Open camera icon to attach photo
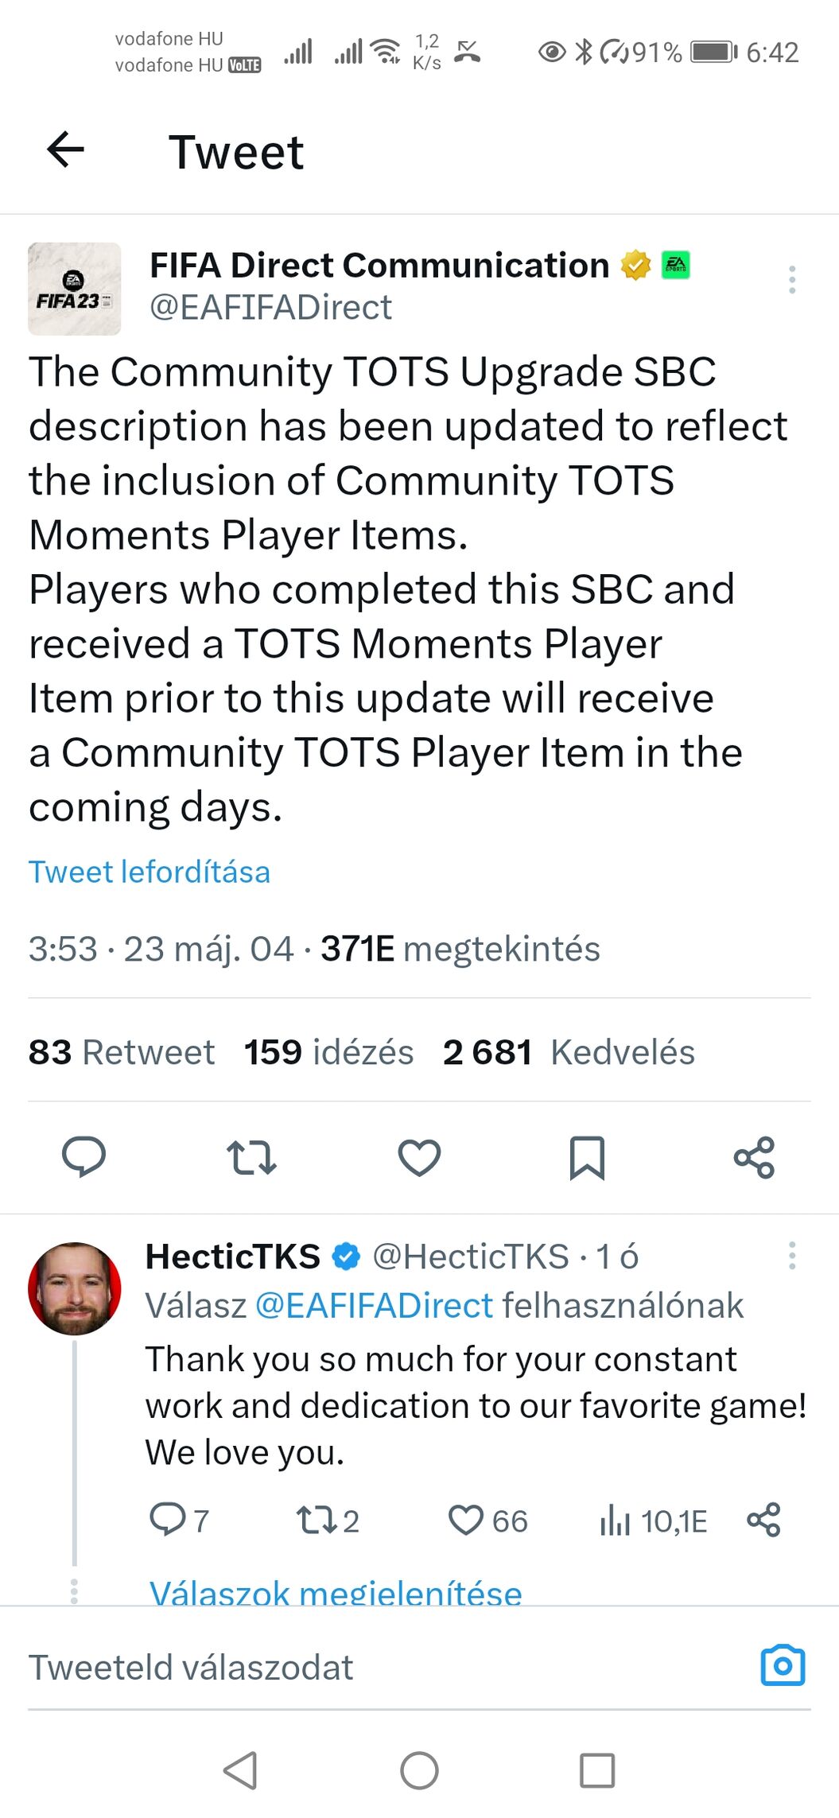The height and width of the screenshot is (1818, 839). (x=783, y=1666)
